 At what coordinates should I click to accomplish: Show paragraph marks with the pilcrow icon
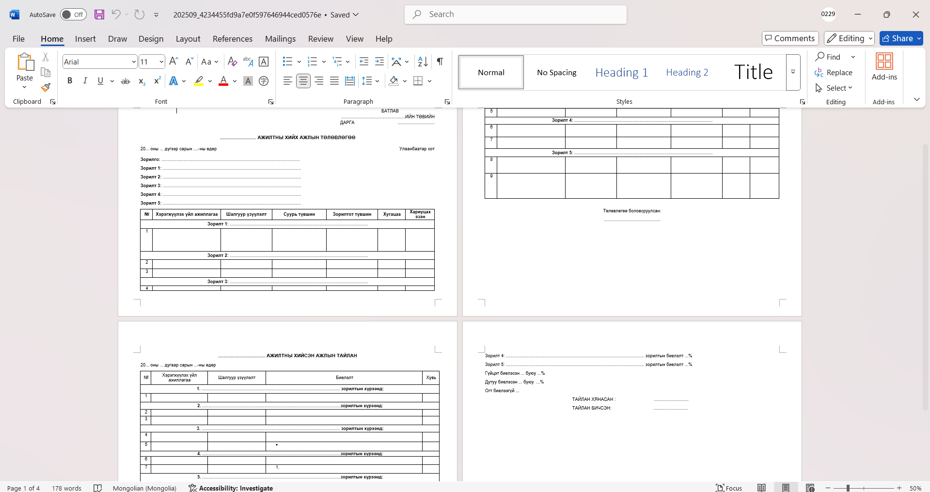(440, 62)
